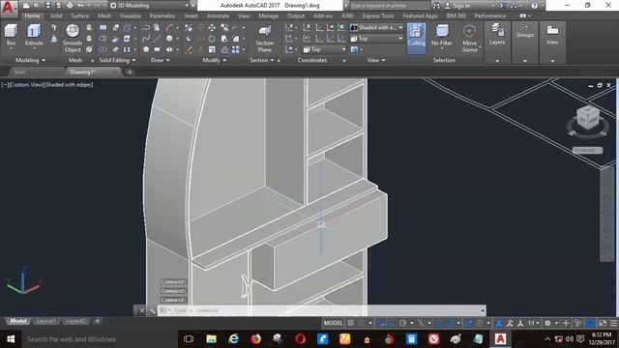
Task: Switch to the Layout2 tab
Action: pyautogui.click(x=75, y=321)
